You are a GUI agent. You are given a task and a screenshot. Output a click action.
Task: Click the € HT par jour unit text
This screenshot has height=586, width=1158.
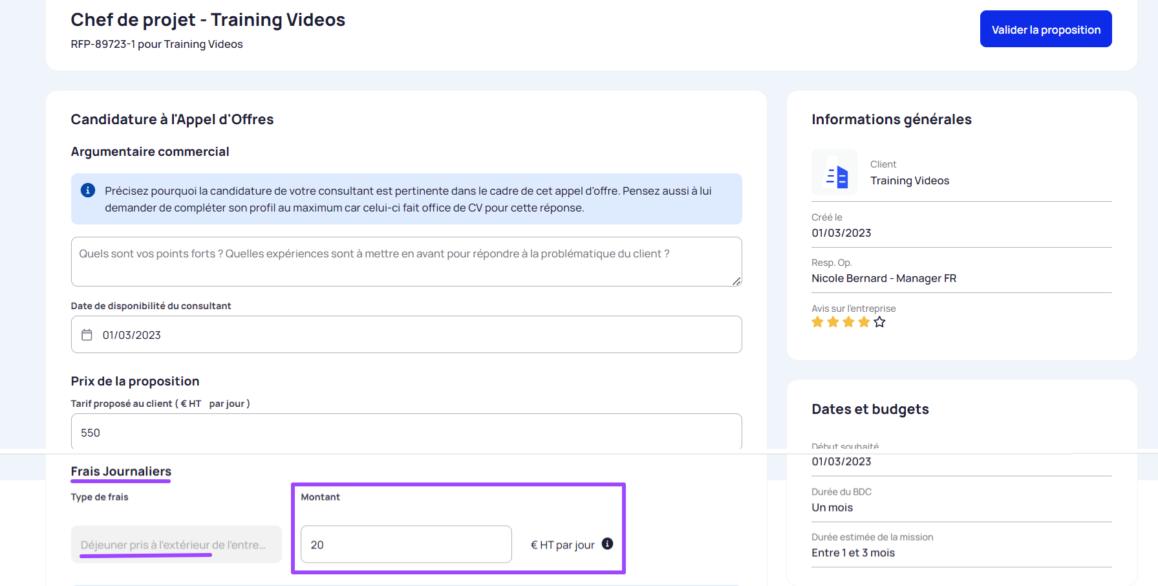563,545
